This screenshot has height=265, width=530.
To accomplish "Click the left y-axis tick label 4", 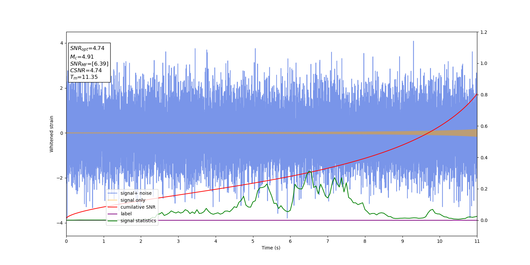I will coord(61,43).
